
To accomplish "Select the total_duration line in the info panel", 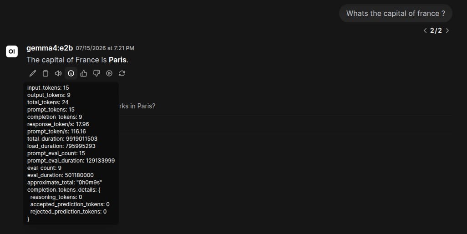I will tap(62, 139).
